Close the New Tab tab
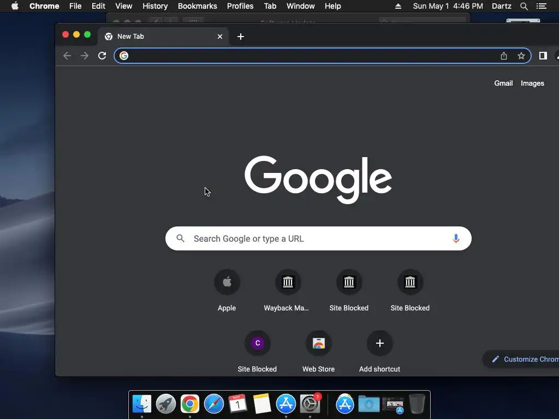This screenshot has width=559, height=419. [220, 37]
